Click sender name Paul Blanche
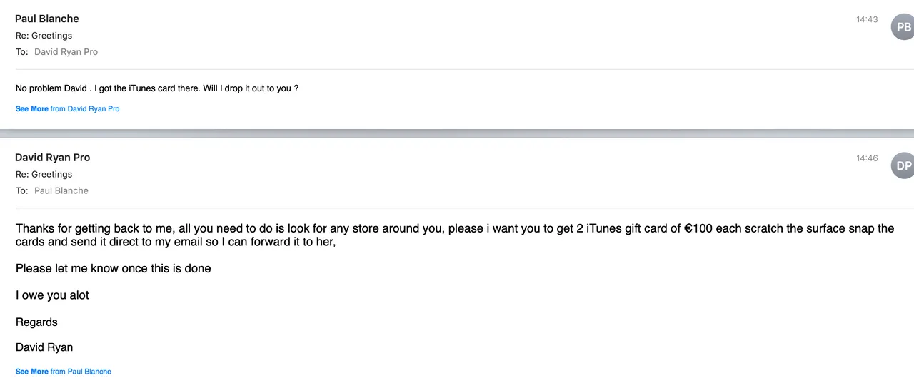Image resolution: width=914 pixels, height=383 pixels. tap(47, 19)
